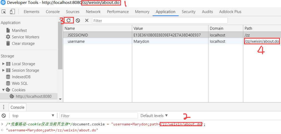Open the top execution context dropdown
This screenshot has height=134, width=281.
33,116
